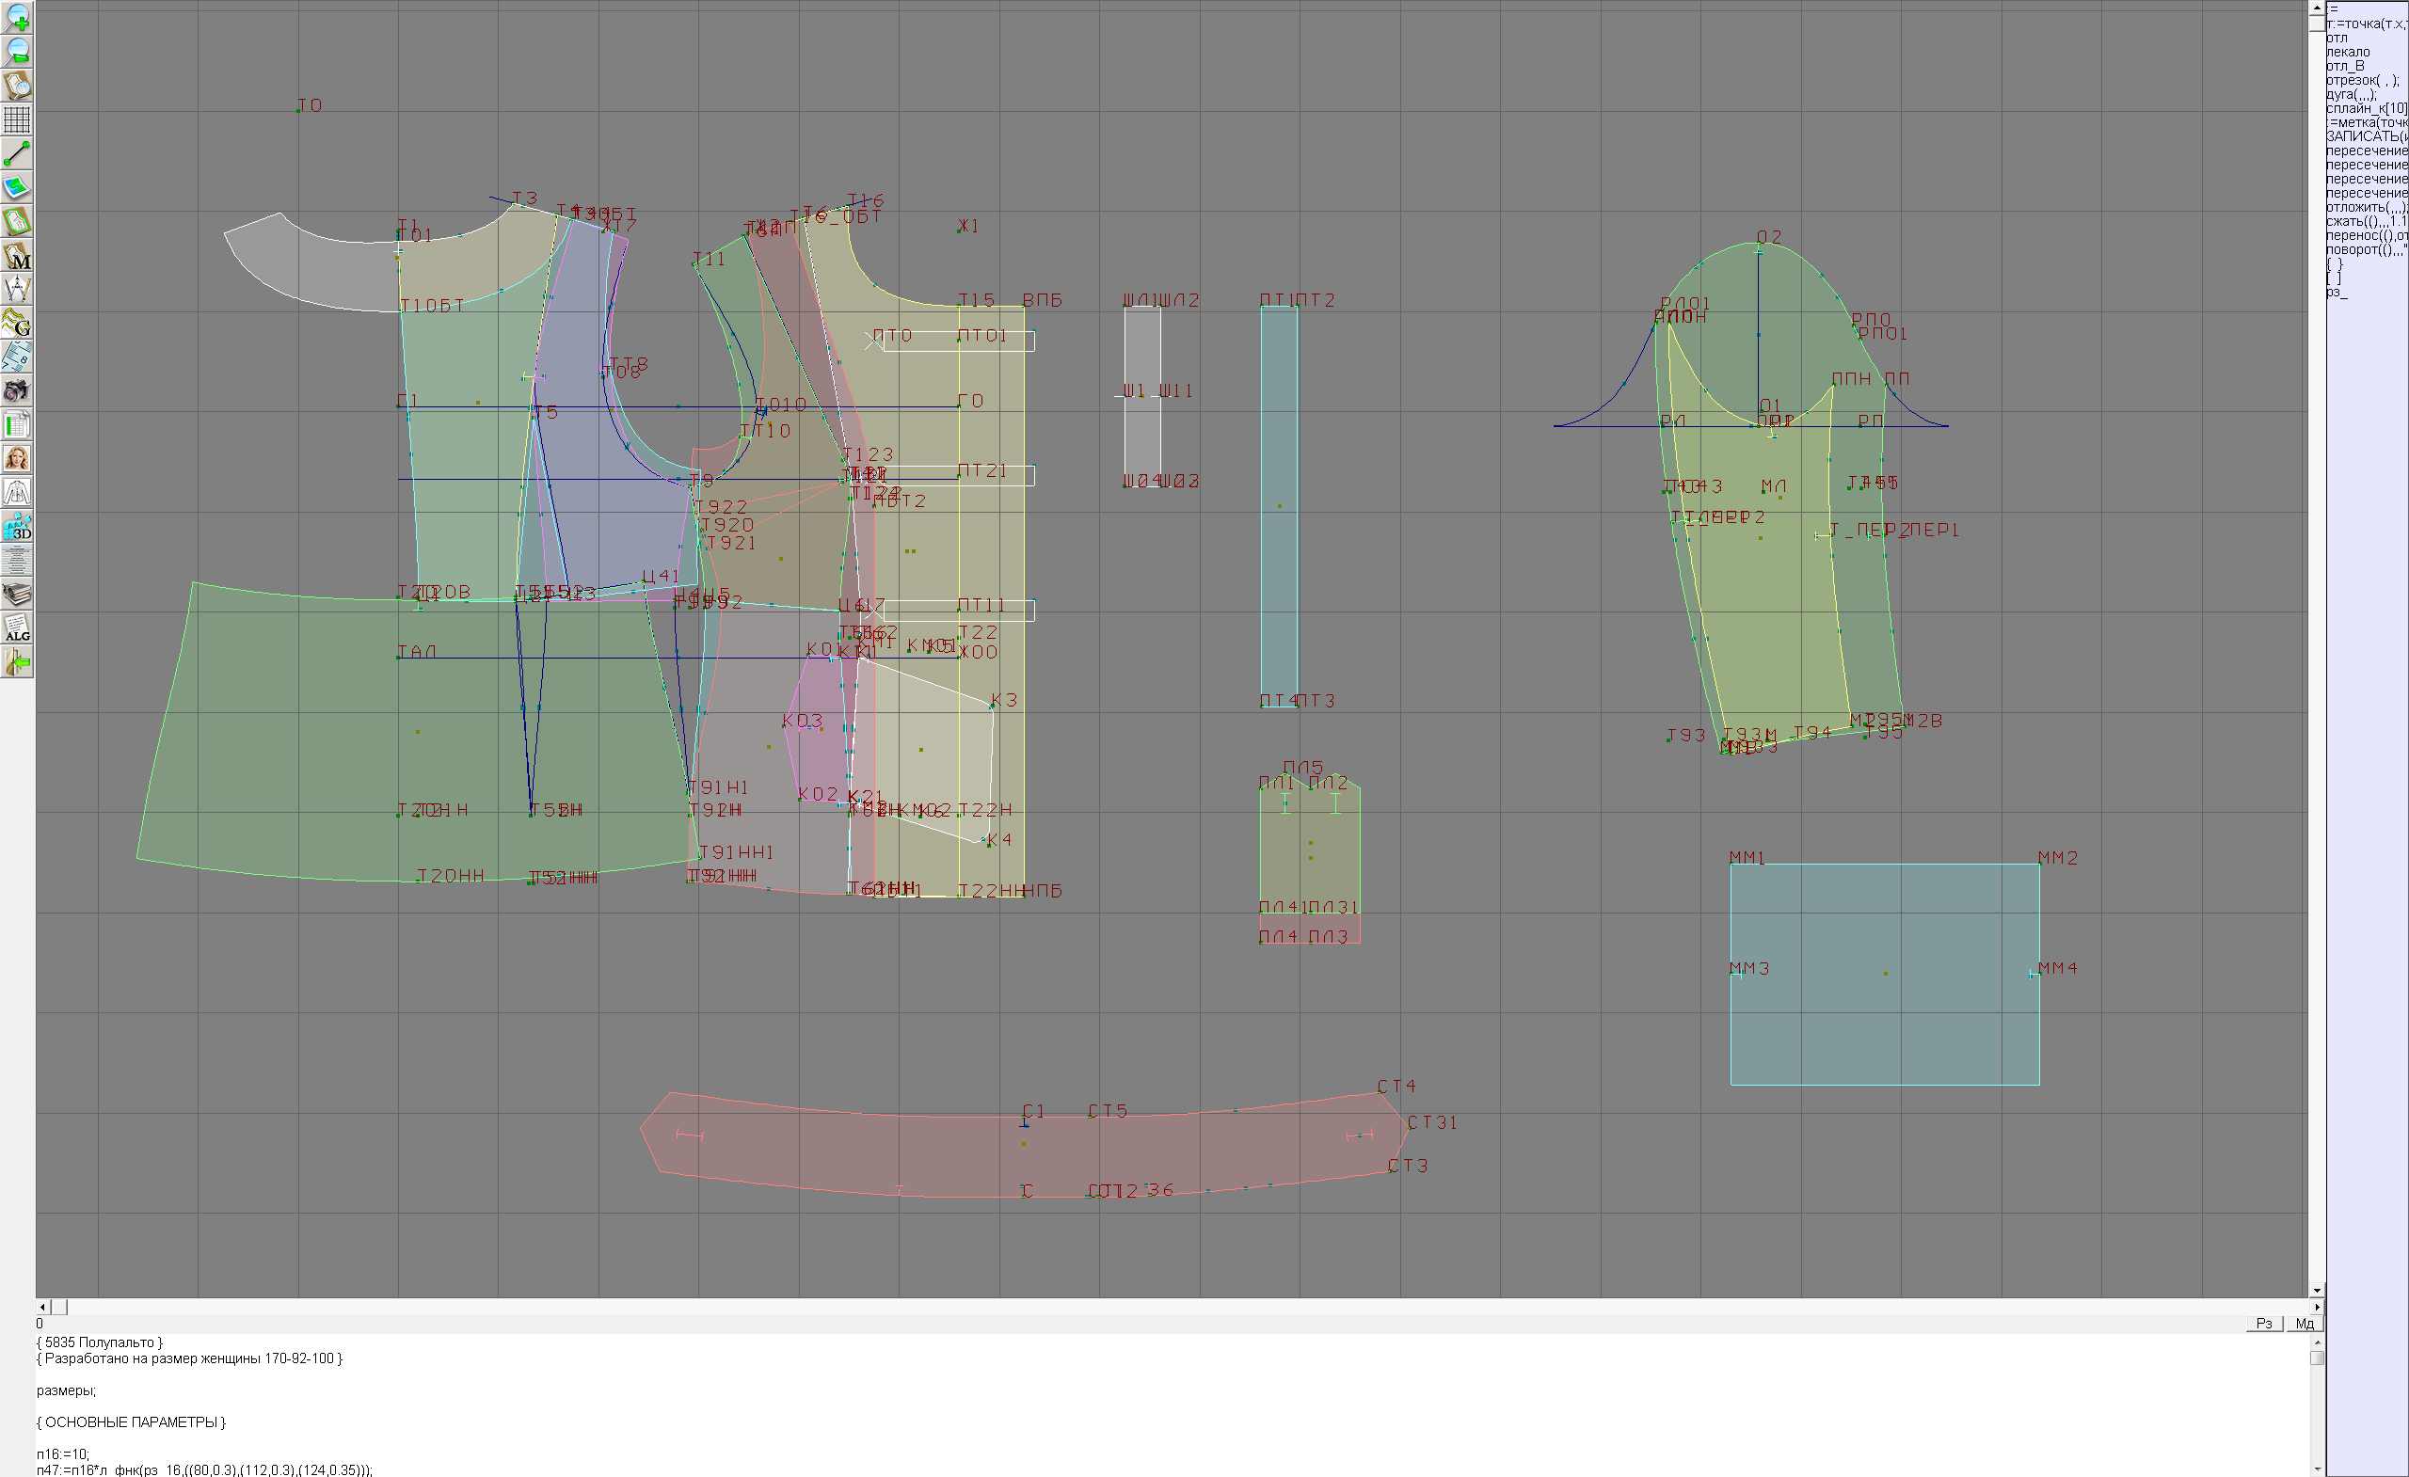Screen dimensions: 2409x1477
Task: Click the compass drawing tool icon
Action: tap(17, 290)
